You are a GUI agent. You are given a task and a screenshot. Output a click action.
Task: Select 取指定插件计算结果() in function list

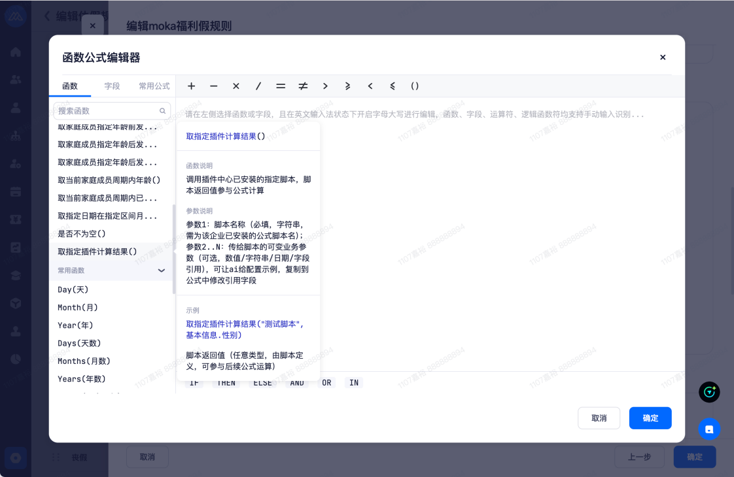[x=97, y=252]
